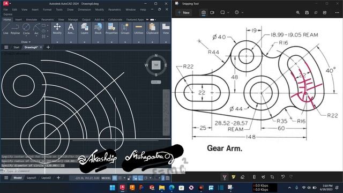The width and height of the screenshot is (343, 193).
Task: Select the ballpoint pen in Snipping Tool
Action: pos(225,177)
